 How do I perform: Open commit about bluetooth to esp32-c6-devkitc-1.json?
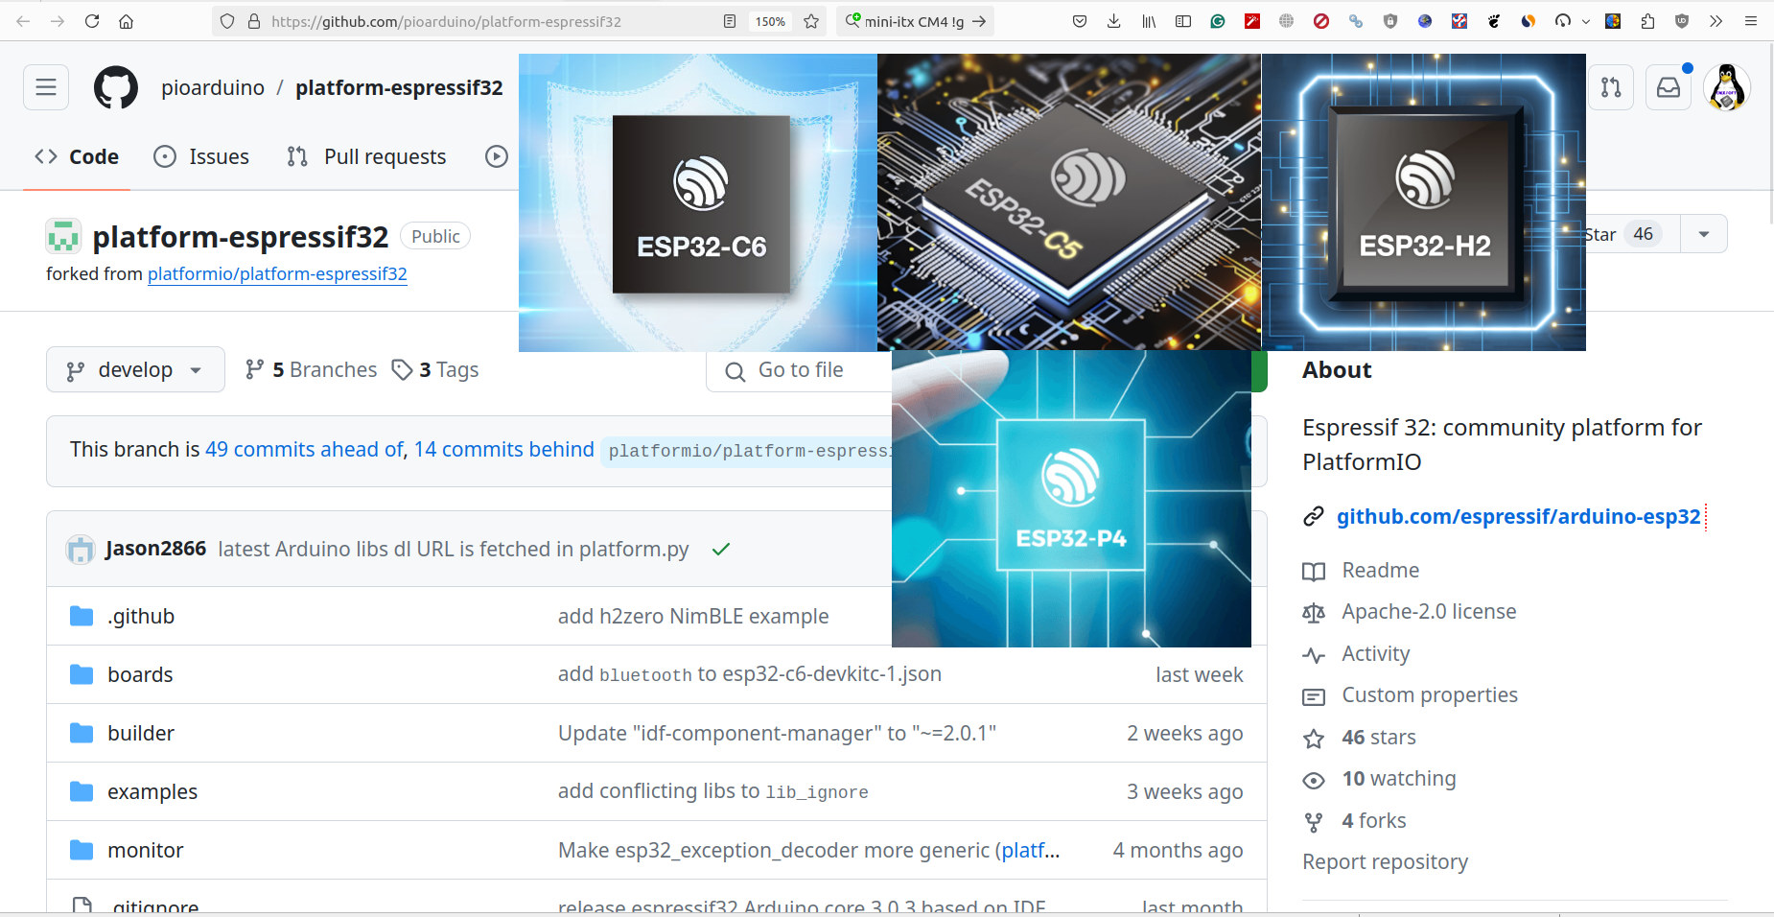pyautogui.click(x=750, y=674)
